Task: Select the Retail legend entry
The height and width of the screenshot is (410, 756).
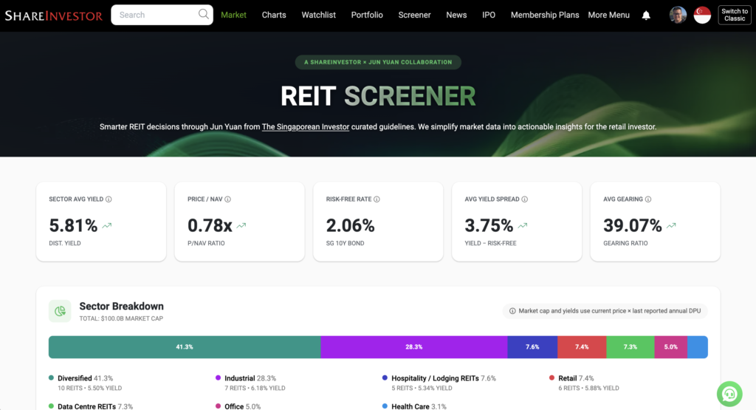Action: 584,383
